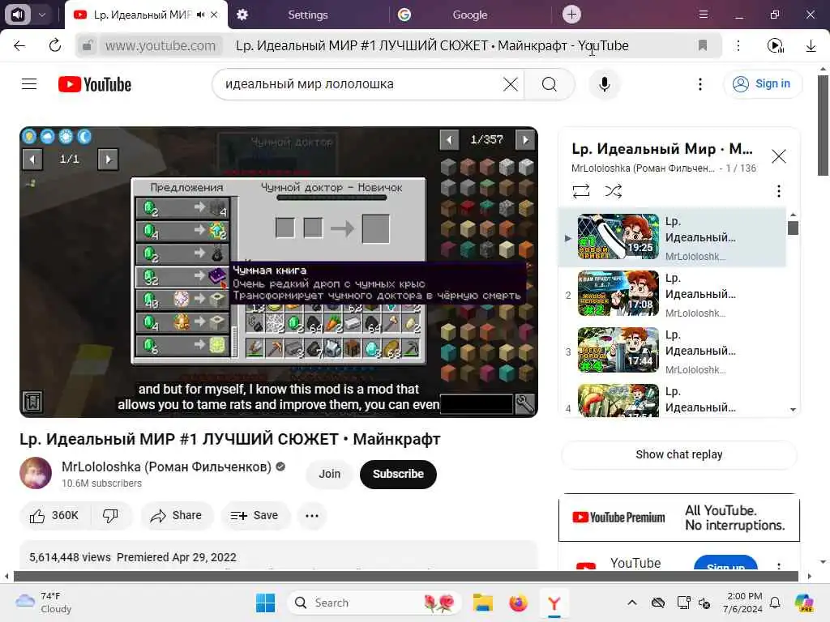
Task: Open the downloads icon in browser toolbar
Action: (x=811, y=45)
